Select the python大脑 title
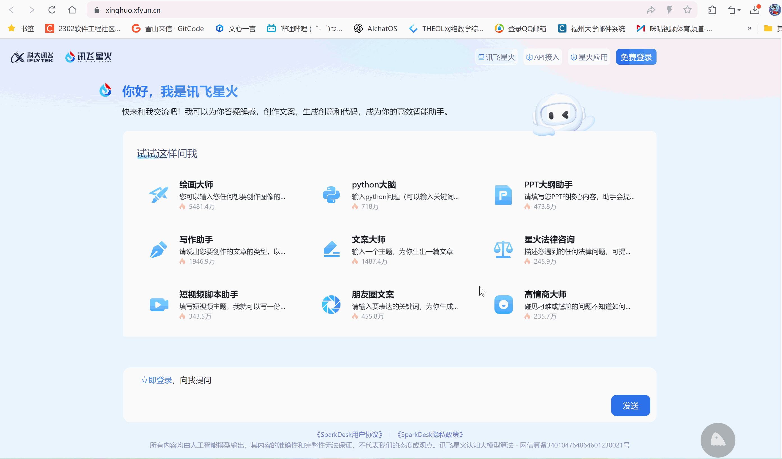782x459 pixels. pyautogui.click(x=374, y=185)
